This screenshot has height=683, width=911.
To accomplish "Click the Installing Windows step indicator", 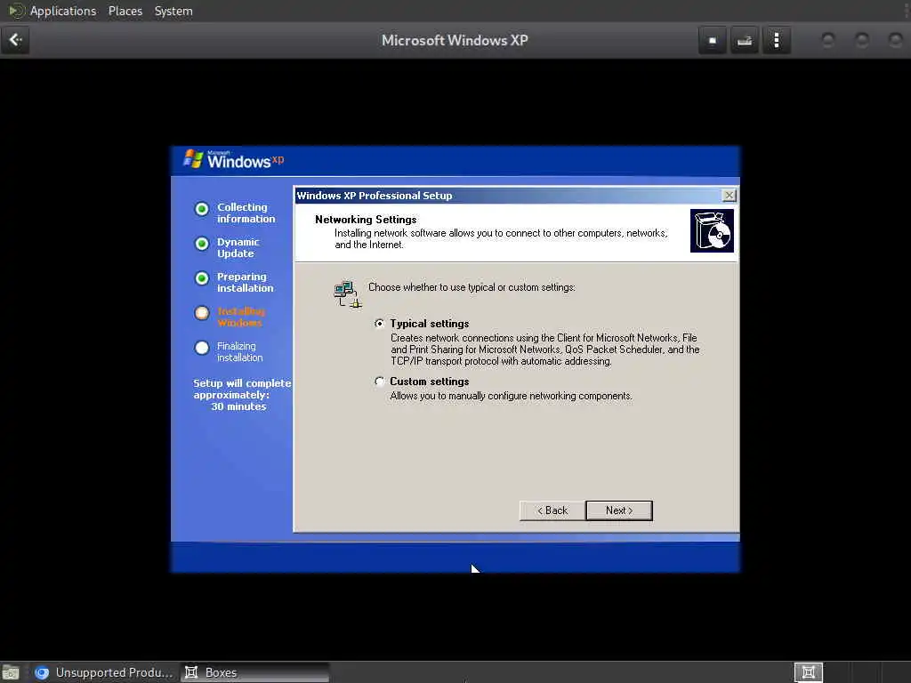I will [x=202, y=314].
